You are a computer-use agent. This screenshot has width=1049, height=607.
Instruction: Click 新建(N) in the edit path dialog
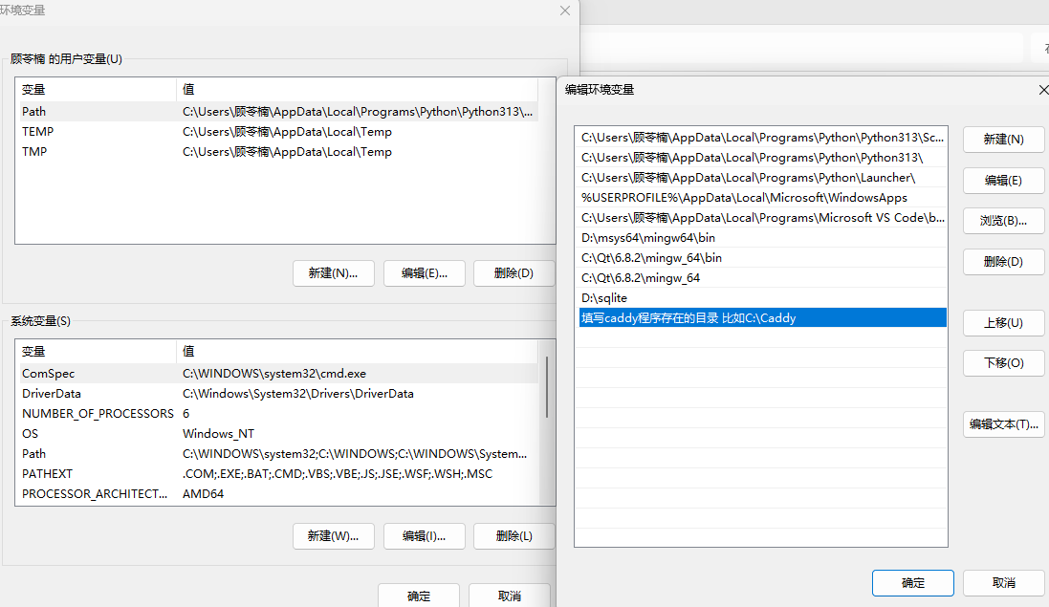(x=1003, y=140)
